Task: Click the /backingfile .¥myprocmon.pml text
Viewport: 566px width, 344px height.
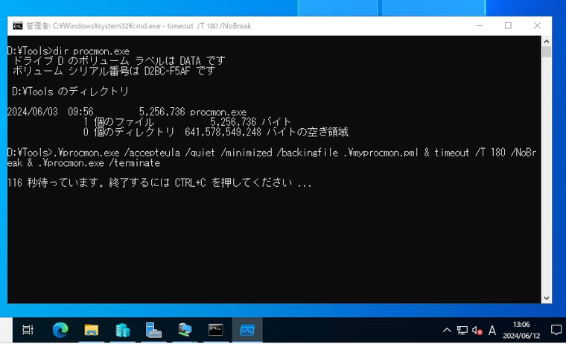Action: (348, 153)
